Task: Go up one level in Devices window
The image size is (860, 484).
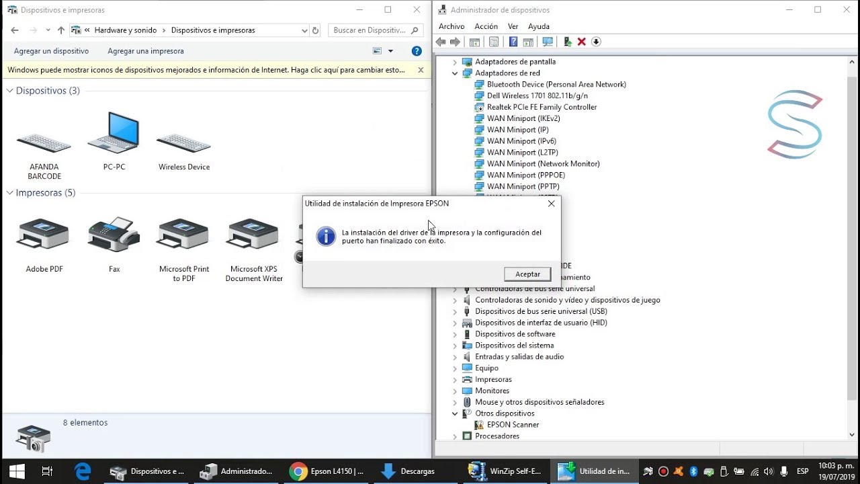Action: [61, 30]
